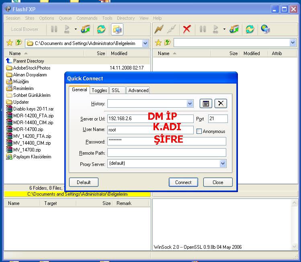Click the left pane bookmarks star icon
Viewport: 301px width, 262px height.
pos(10,43)
